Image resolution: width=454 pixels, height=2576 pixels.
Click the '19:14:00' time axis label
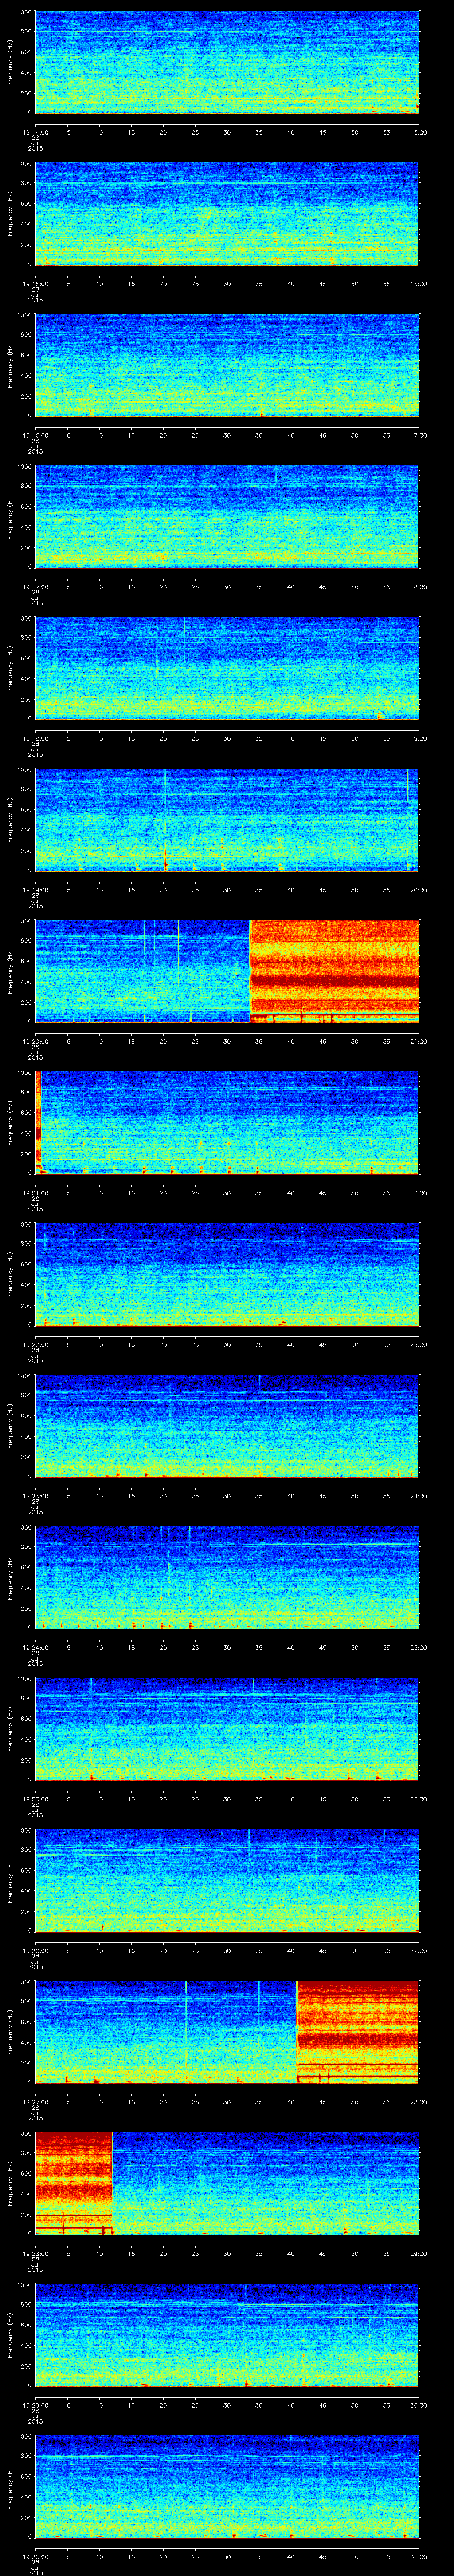coord(35,132)
